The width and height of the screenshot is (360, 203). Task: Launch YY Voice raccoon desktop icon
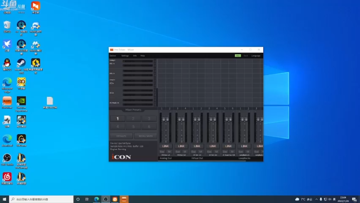point(21,83)
